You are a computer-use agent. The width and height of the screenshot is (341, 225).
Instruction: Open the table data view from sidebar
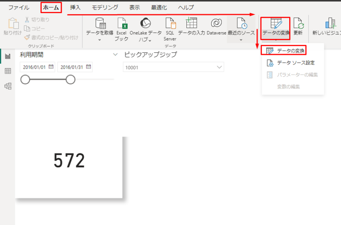click(8, 71)
